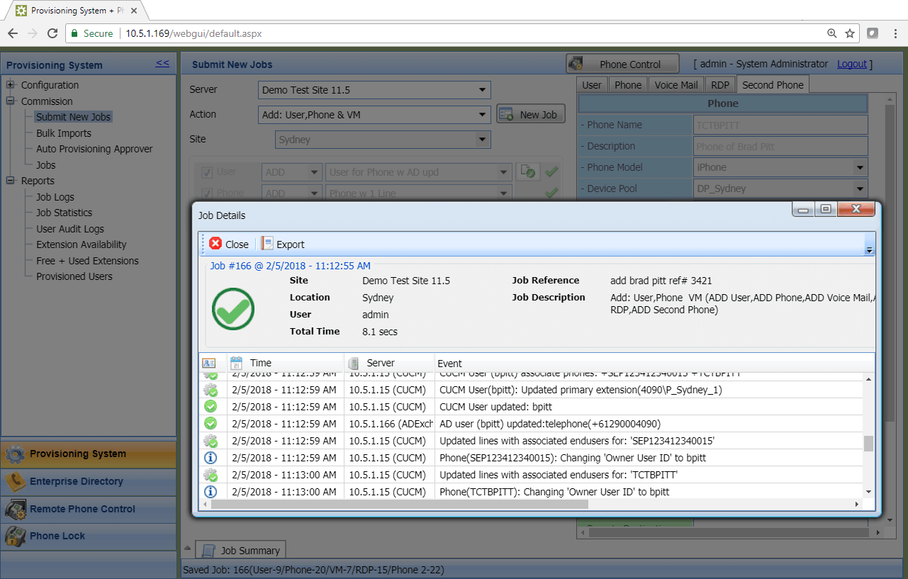Switch to the User tab
The image size is (908, 579).
pyautogui.click(x=591, y=85)
